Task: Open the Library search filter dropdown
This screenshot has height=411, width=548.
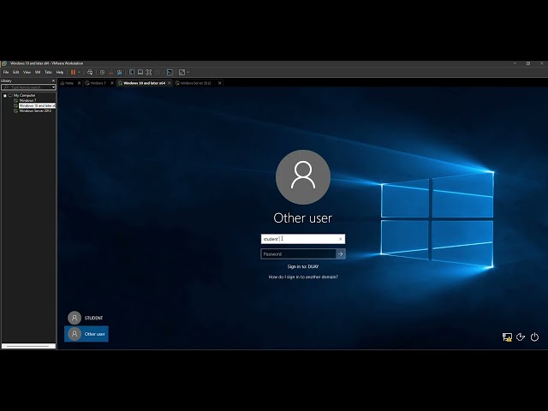Action: click(53, 87)
